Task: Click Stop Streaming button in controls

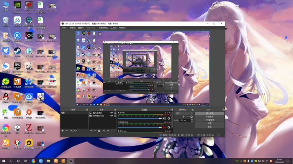Action: click(x=209, y=113)
